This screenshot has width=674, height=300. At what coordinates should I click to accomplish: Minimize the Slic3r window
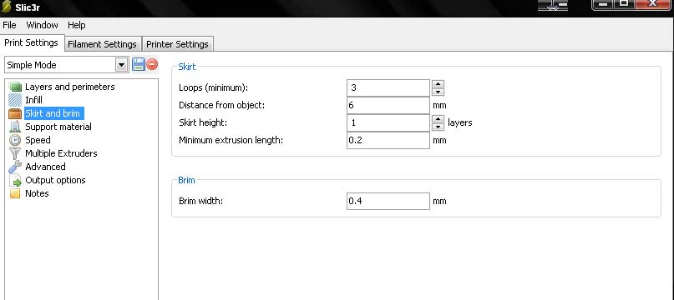[x=602, y=4]
